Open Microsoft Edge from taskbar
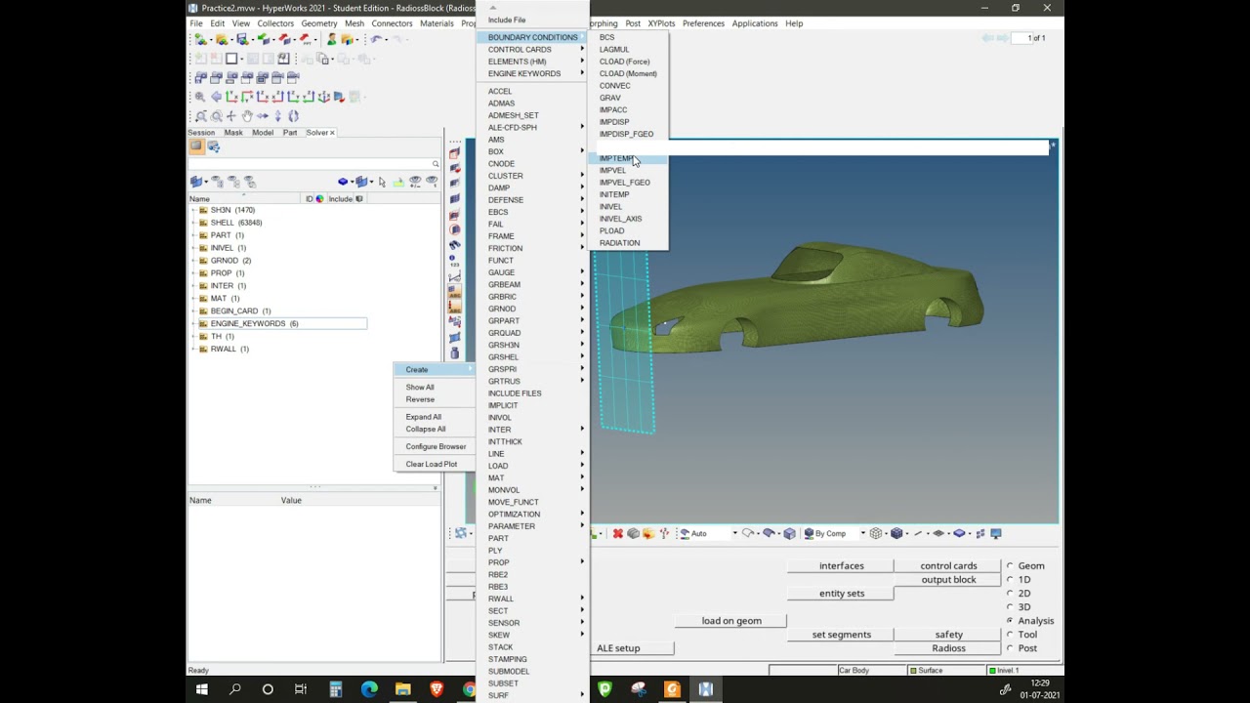The image size is (1250, 703). point(369,689)
